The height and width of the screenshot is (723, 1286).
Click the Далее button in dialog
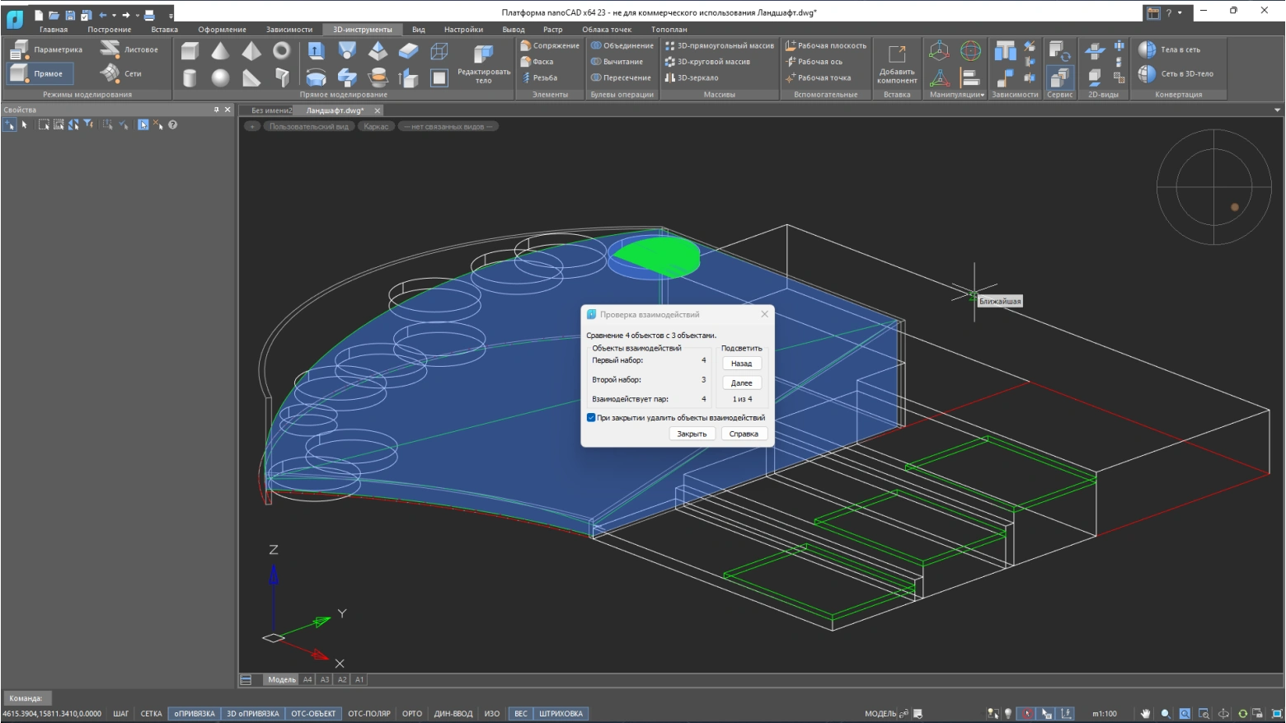click(x=741, y=383)
